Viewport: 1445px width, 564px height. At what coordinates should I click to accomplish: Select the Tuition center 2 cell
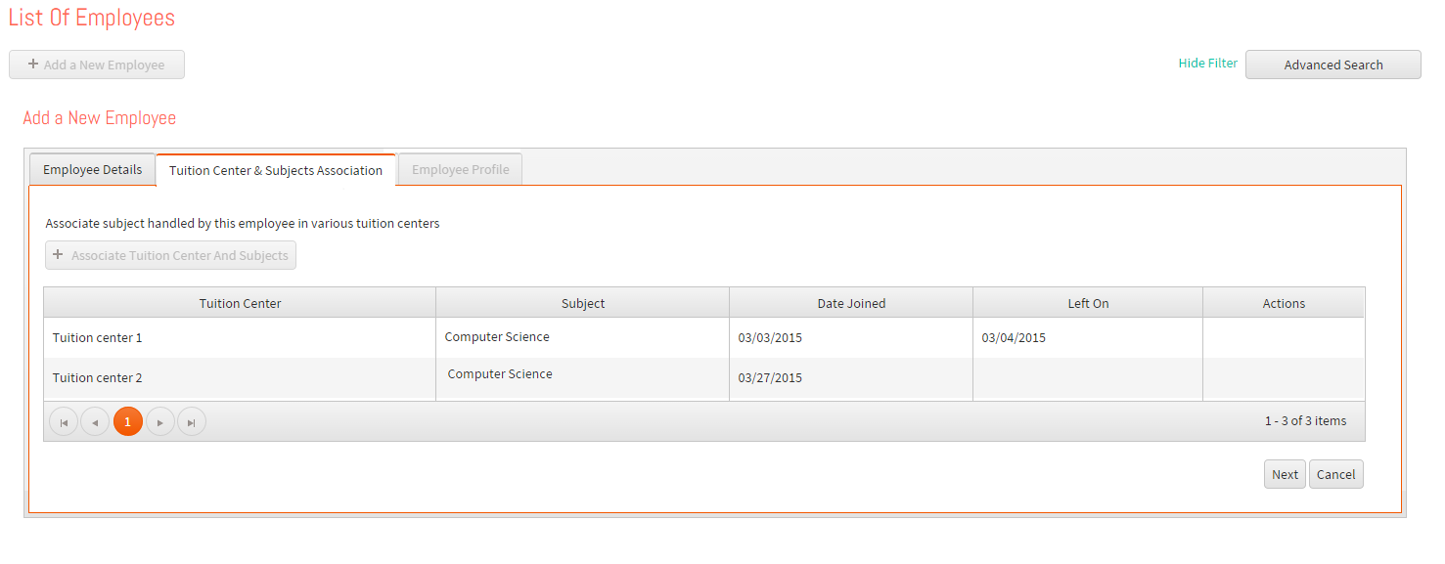coord(240,378)
